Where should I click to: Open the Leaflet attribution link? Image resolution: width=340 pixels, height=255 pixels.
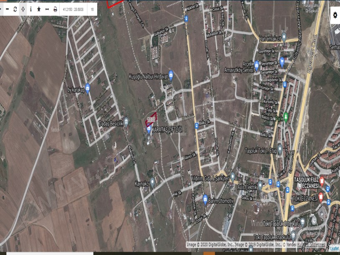[x=334, y=248]
